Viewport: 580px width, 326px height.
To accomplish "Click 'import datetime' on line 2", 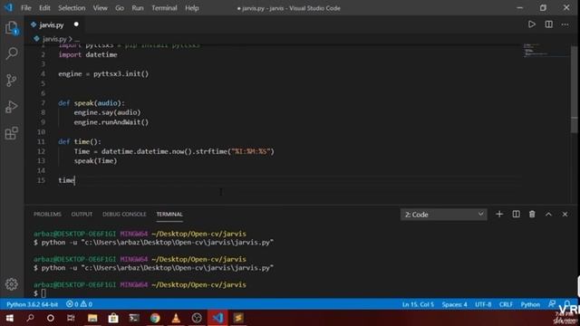I will tap(88, 54).
